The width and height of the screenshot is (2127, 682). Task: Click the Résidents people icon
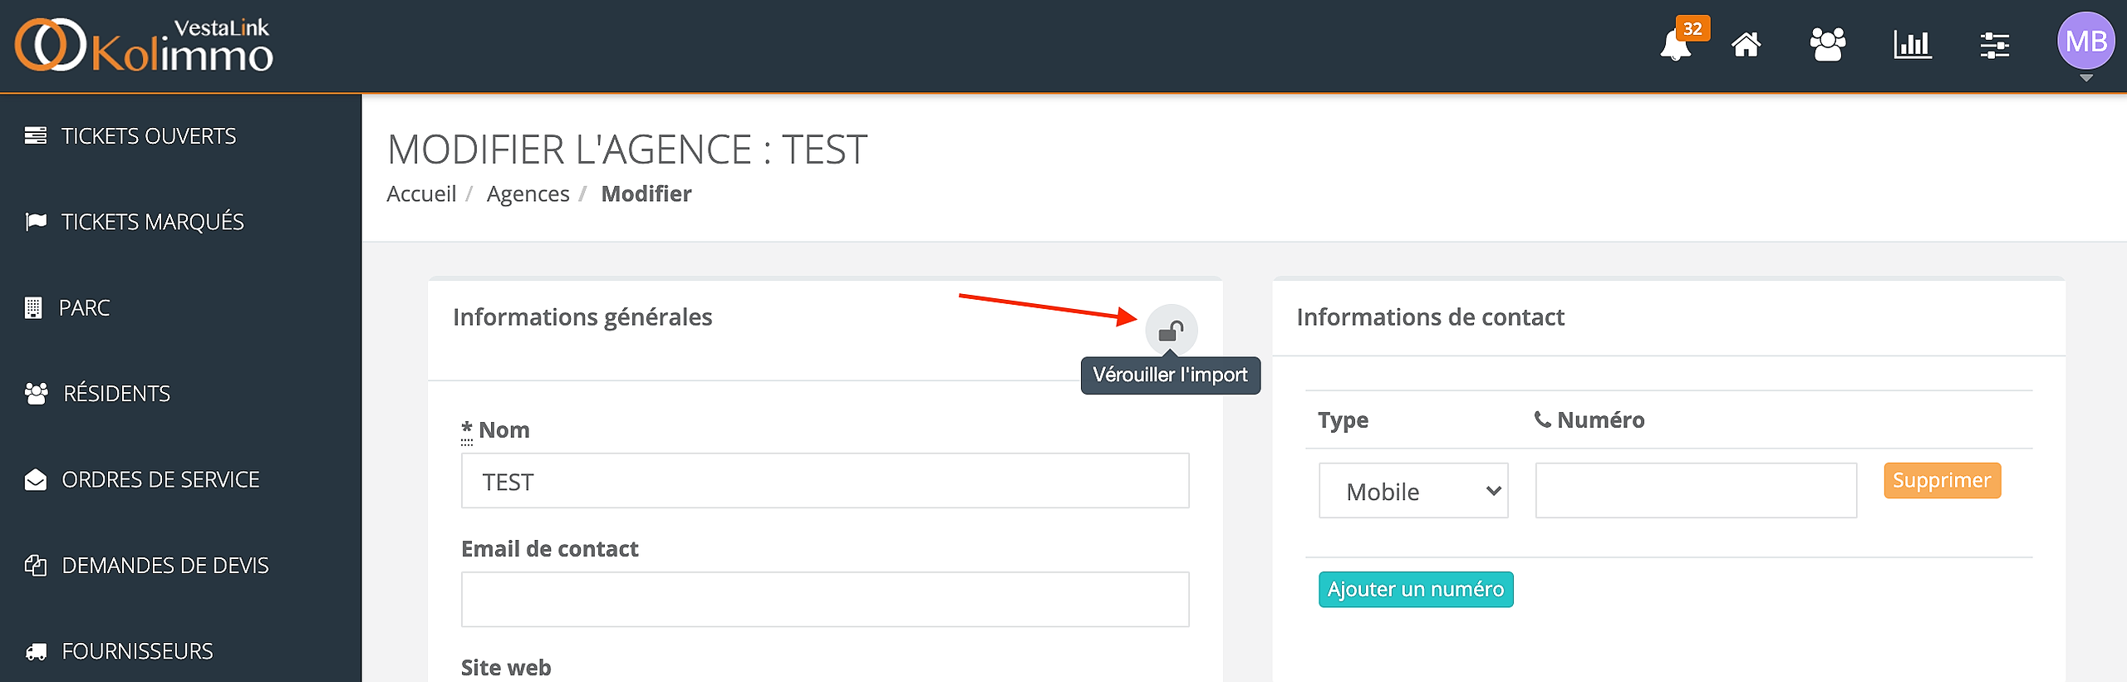(x=37, y=393)
